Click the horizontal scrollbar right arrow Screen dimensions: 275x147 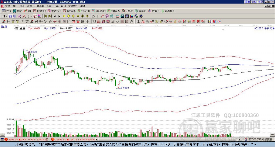pyautogui.click(x=240, y=139)
